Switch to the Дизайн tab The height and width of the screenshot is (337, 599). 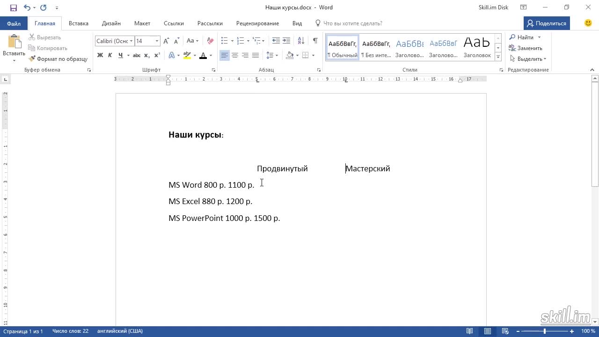(111, 23)
